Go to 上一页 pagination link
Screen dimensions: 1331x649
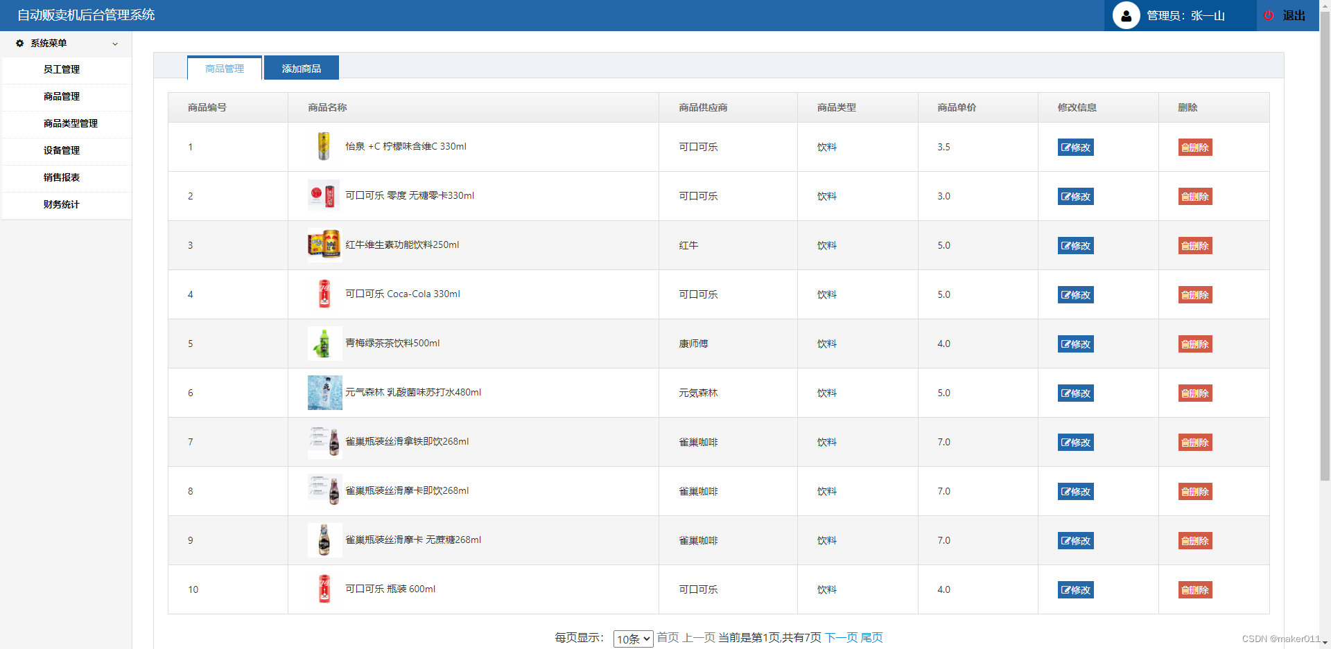pyautogui.click(x=699, y=637)
